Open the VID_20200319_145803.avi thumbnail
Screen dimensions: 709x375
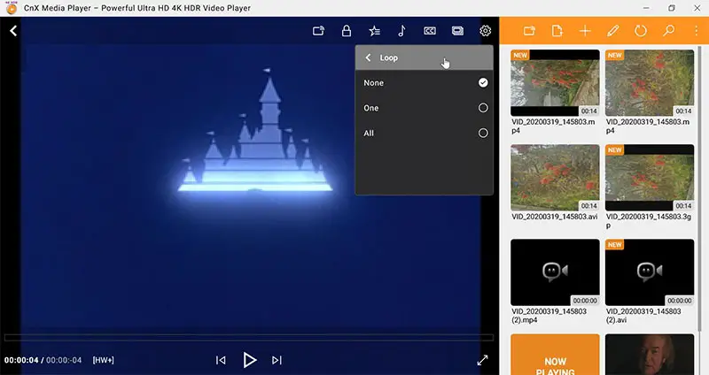pyautogui.click(x=555, y=178)
